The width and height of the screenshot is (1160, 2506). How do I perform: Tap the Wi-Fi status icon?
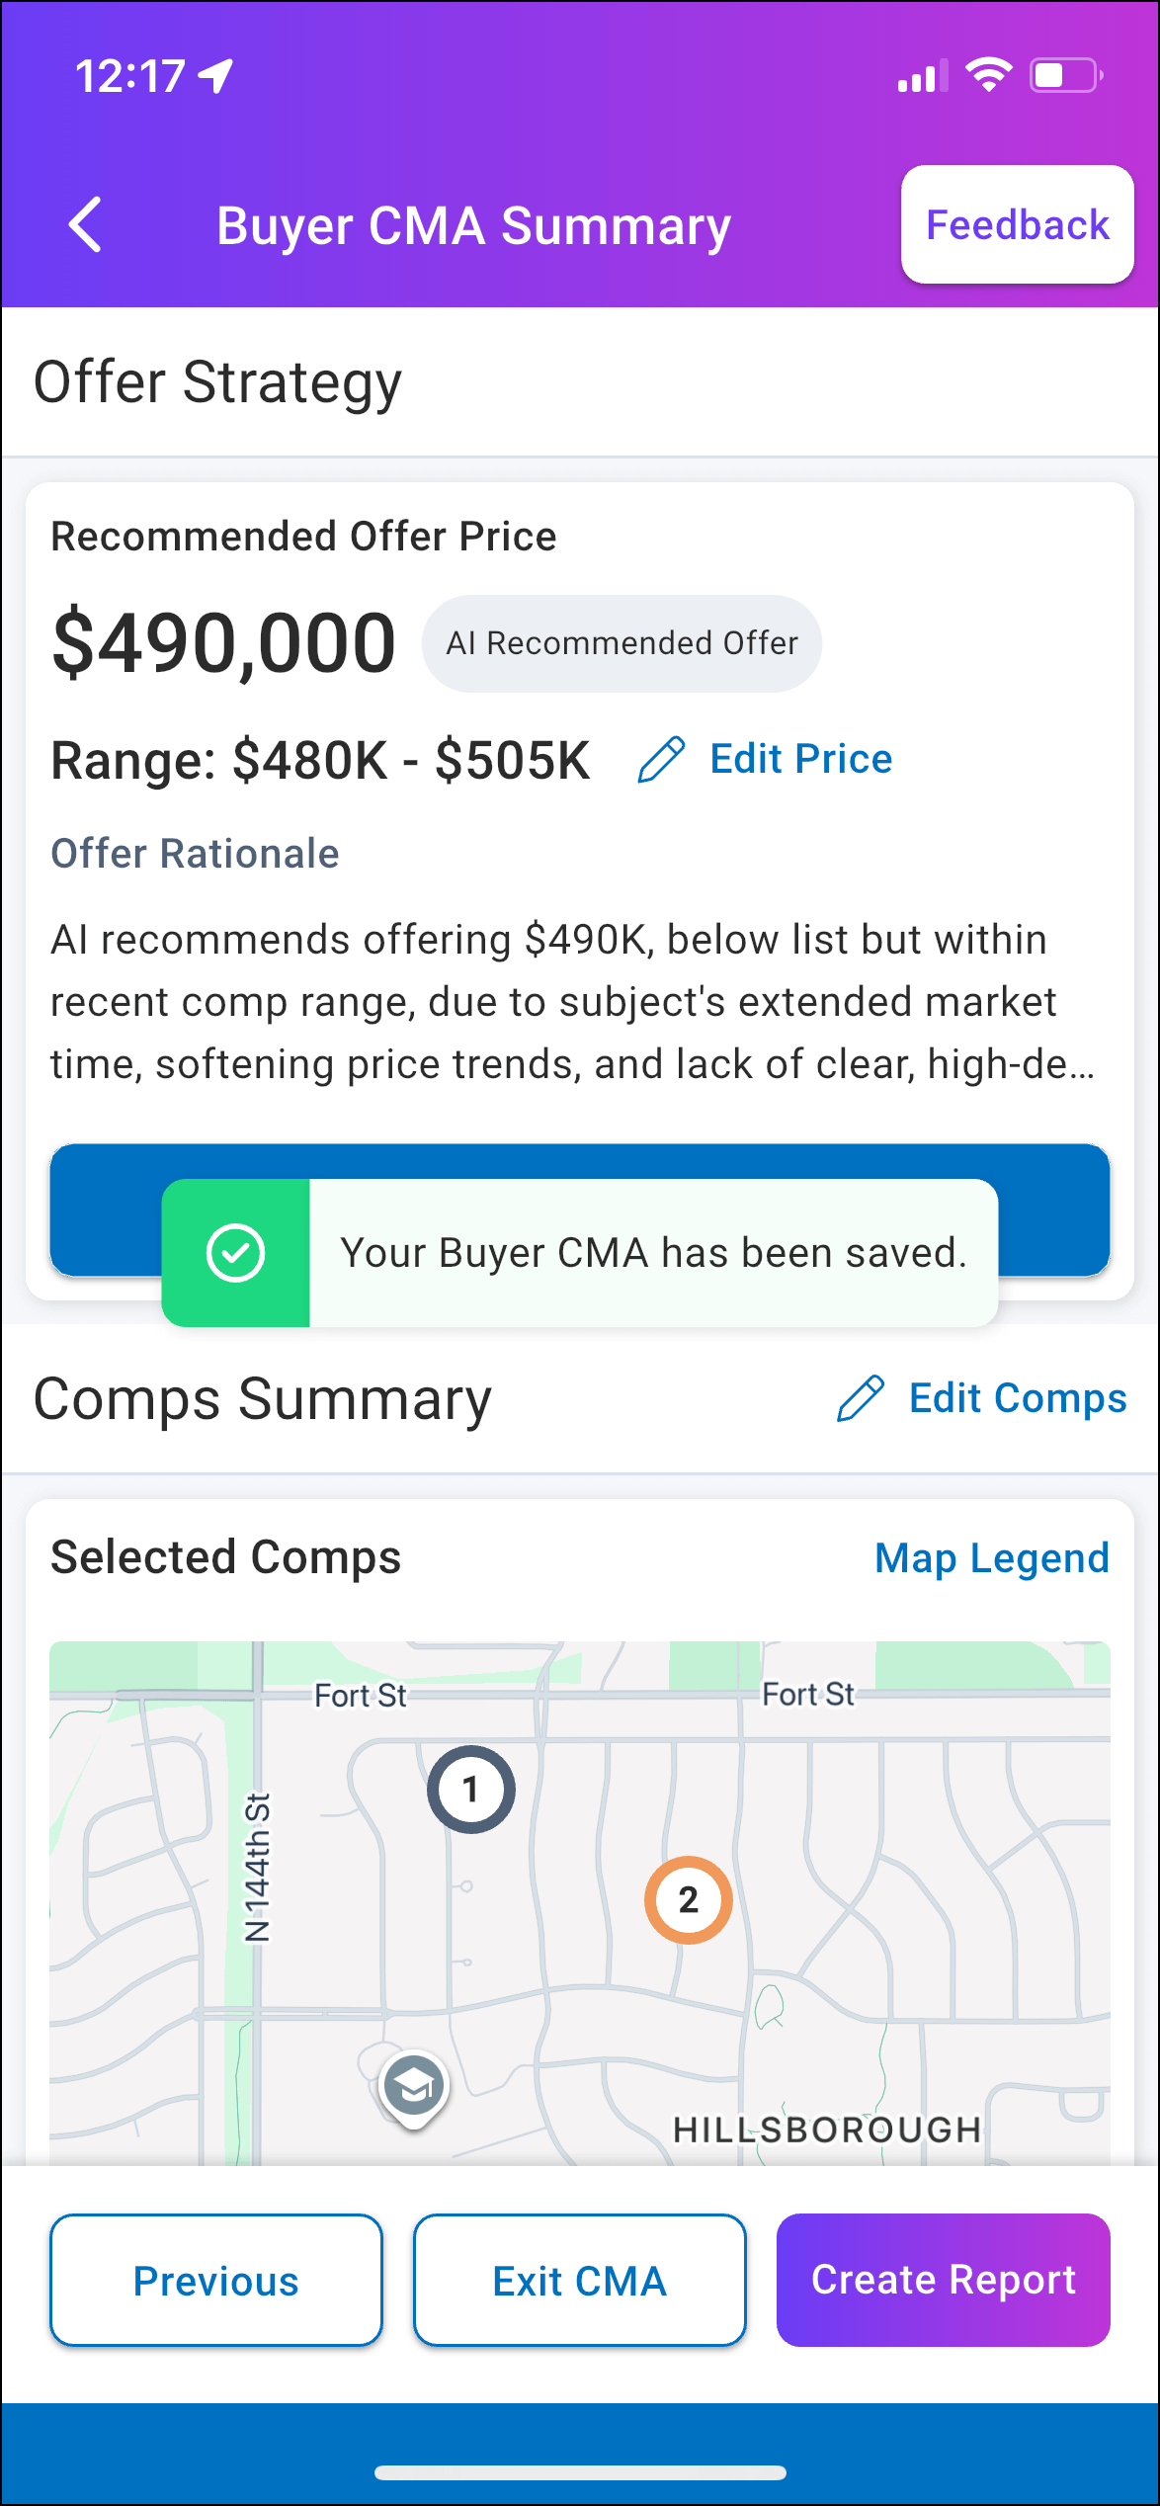click(x=988, y=75)
